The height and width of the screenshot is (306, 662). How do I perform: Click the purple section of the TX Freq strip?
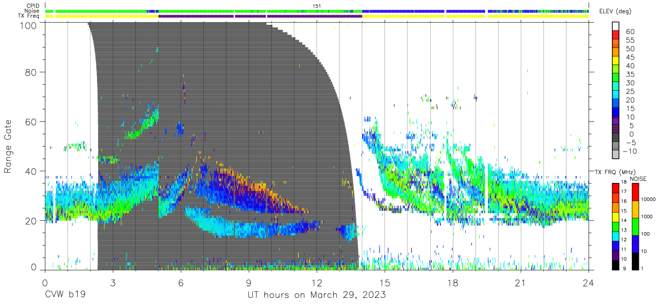coord(260,16)
